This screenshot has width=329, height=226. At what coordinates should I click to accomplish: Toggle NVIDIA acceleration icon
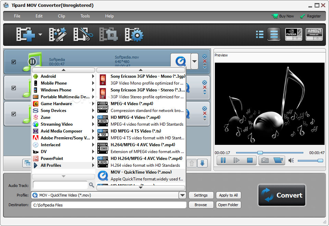click(294, 34)
